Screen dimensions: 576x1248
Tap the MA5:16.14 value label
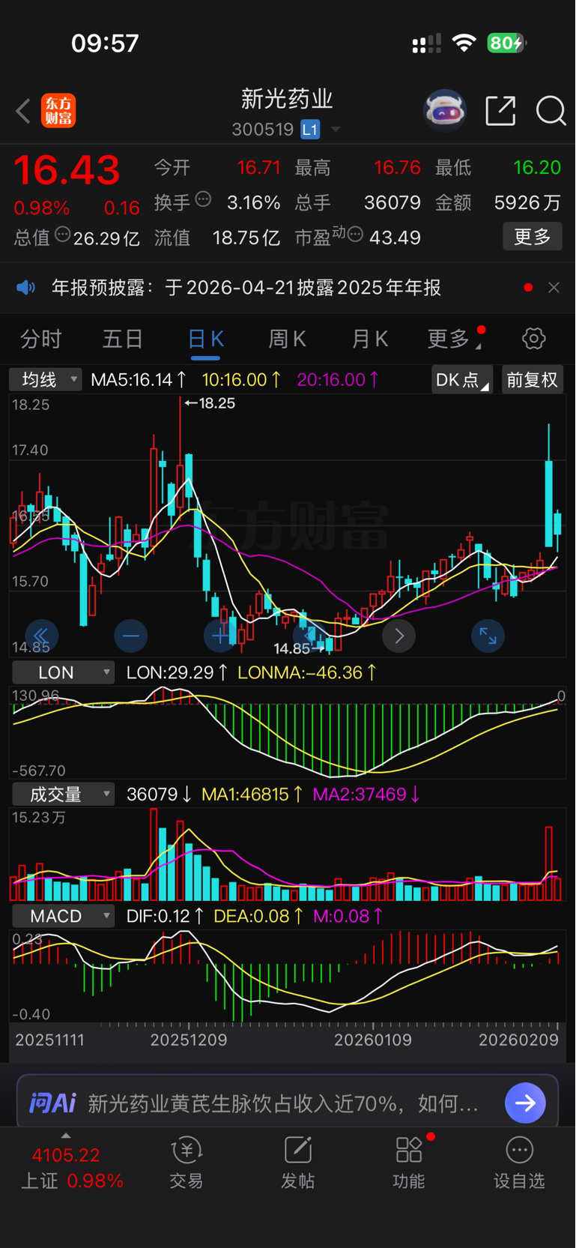coord(139,380)
